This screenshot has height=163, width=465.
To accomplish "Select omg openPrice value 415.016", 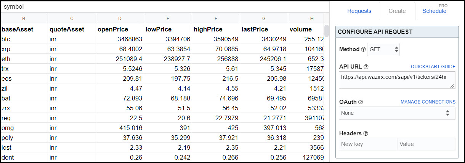I will (120, 128).
